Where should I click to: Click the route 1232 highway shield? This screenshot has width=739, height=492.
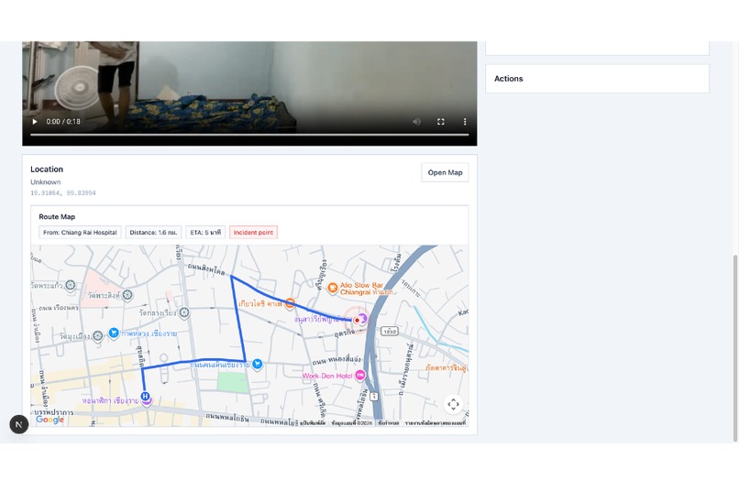390,332
